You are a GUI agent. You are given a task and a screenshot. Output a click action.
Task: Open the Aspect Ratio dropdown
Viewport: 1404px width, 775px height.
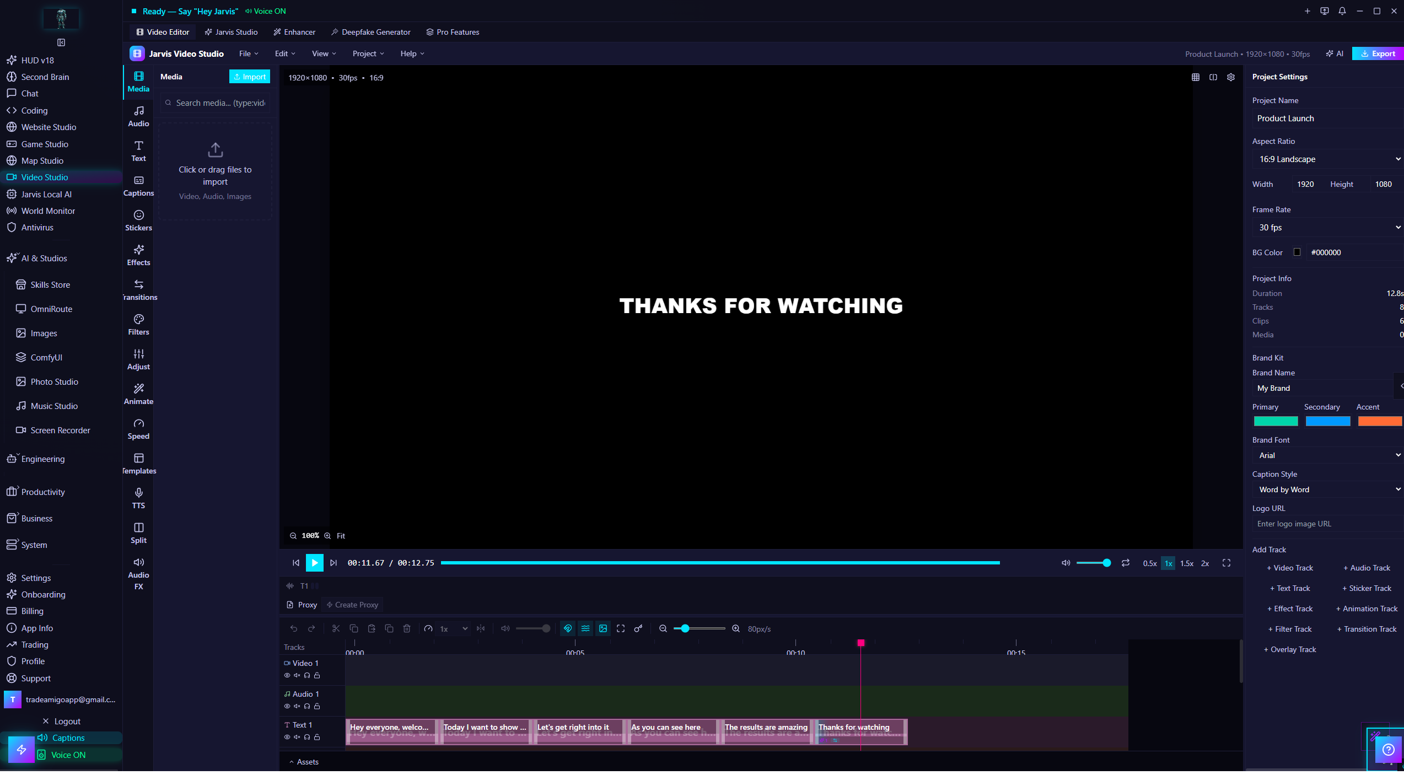[1327, 159]
